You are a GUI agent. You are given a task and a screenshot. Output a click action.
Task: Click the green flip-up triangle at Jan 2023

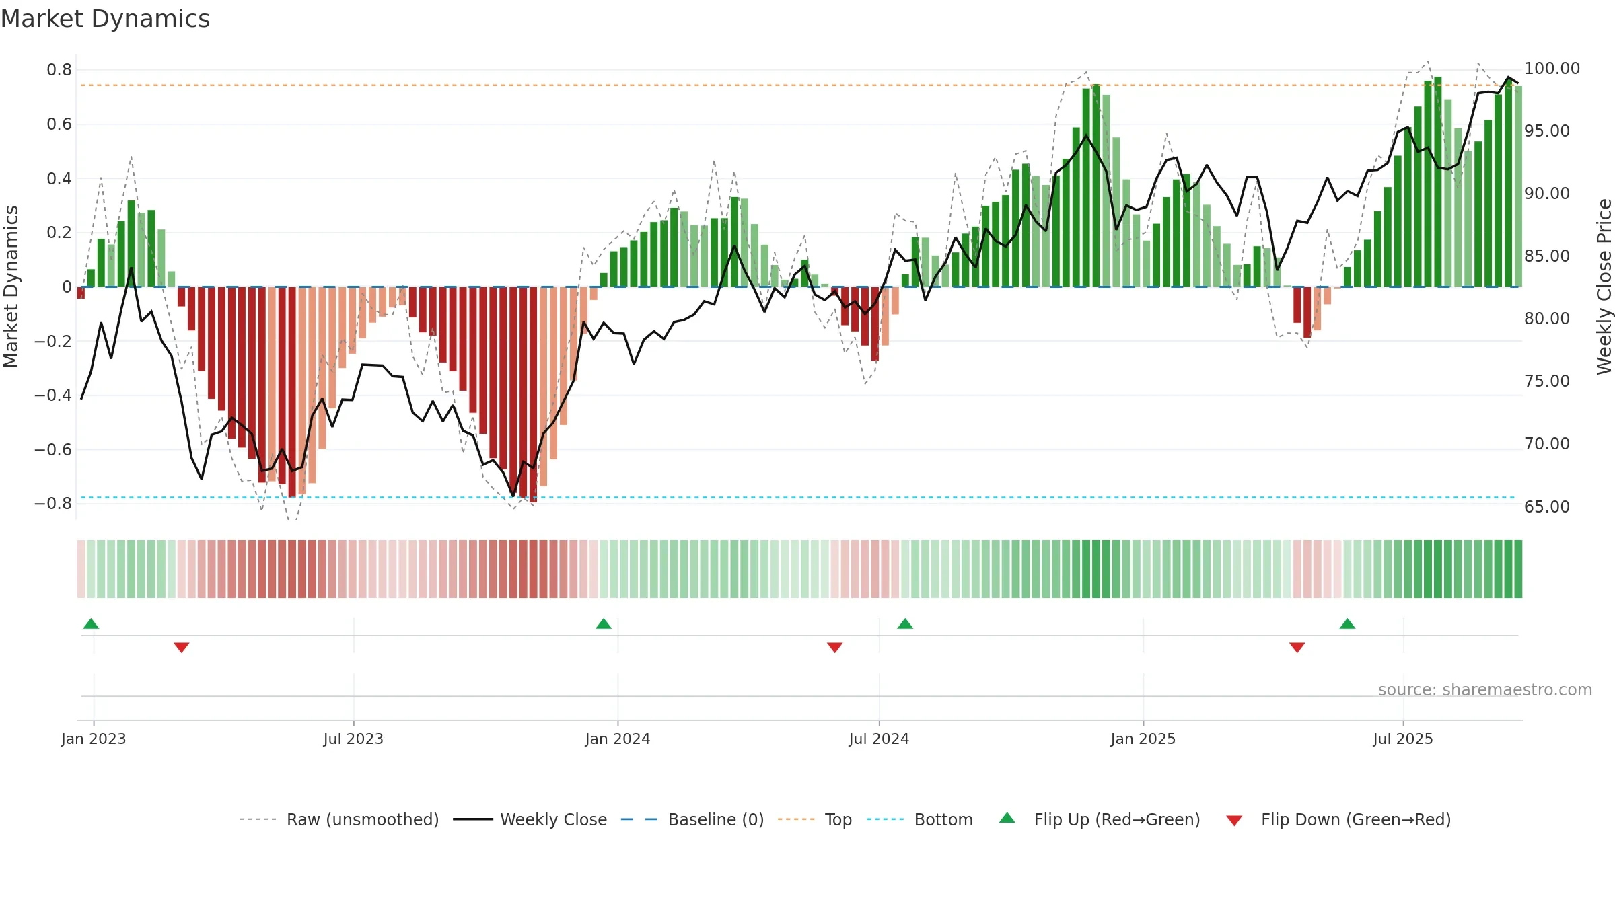pyautogui.click(x=91, y=623)
